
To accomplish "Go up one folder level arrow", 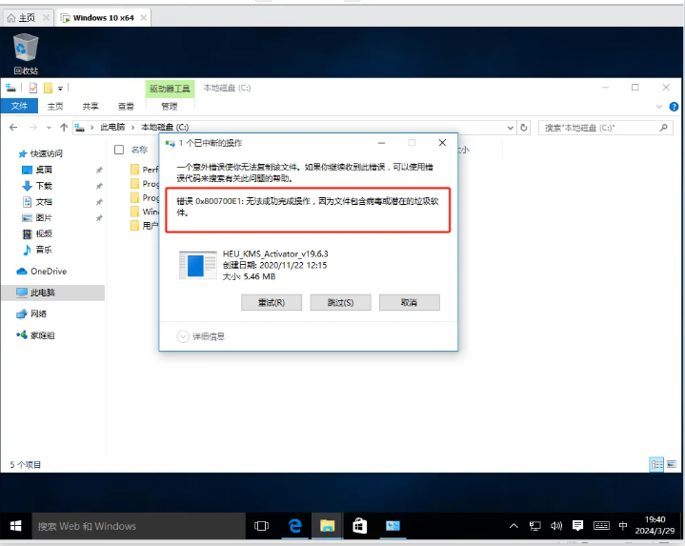I will pyautogui.click(x=64, y=127).
